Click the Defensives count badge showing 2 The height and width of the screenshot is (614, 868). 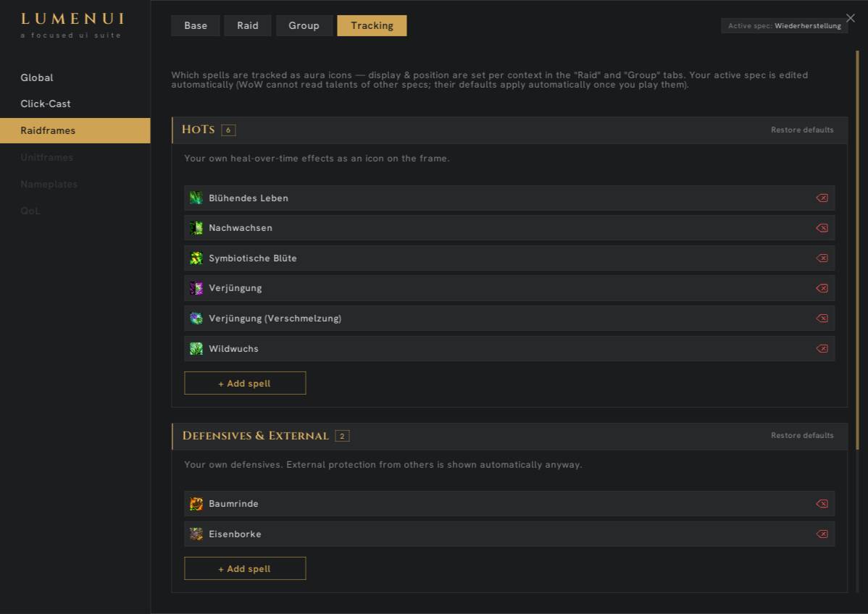342,437
